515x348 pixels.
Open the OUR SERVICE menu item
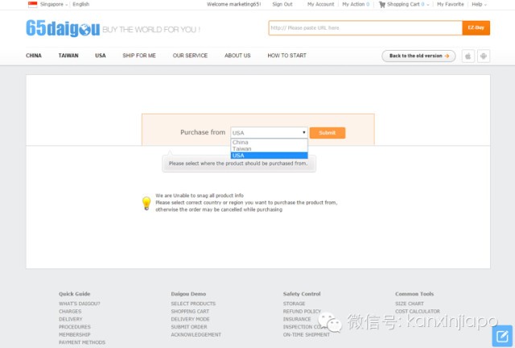point(190,56)
